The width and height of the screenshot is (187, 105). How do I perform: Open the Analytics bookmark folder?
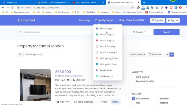(x=47, y=12)
